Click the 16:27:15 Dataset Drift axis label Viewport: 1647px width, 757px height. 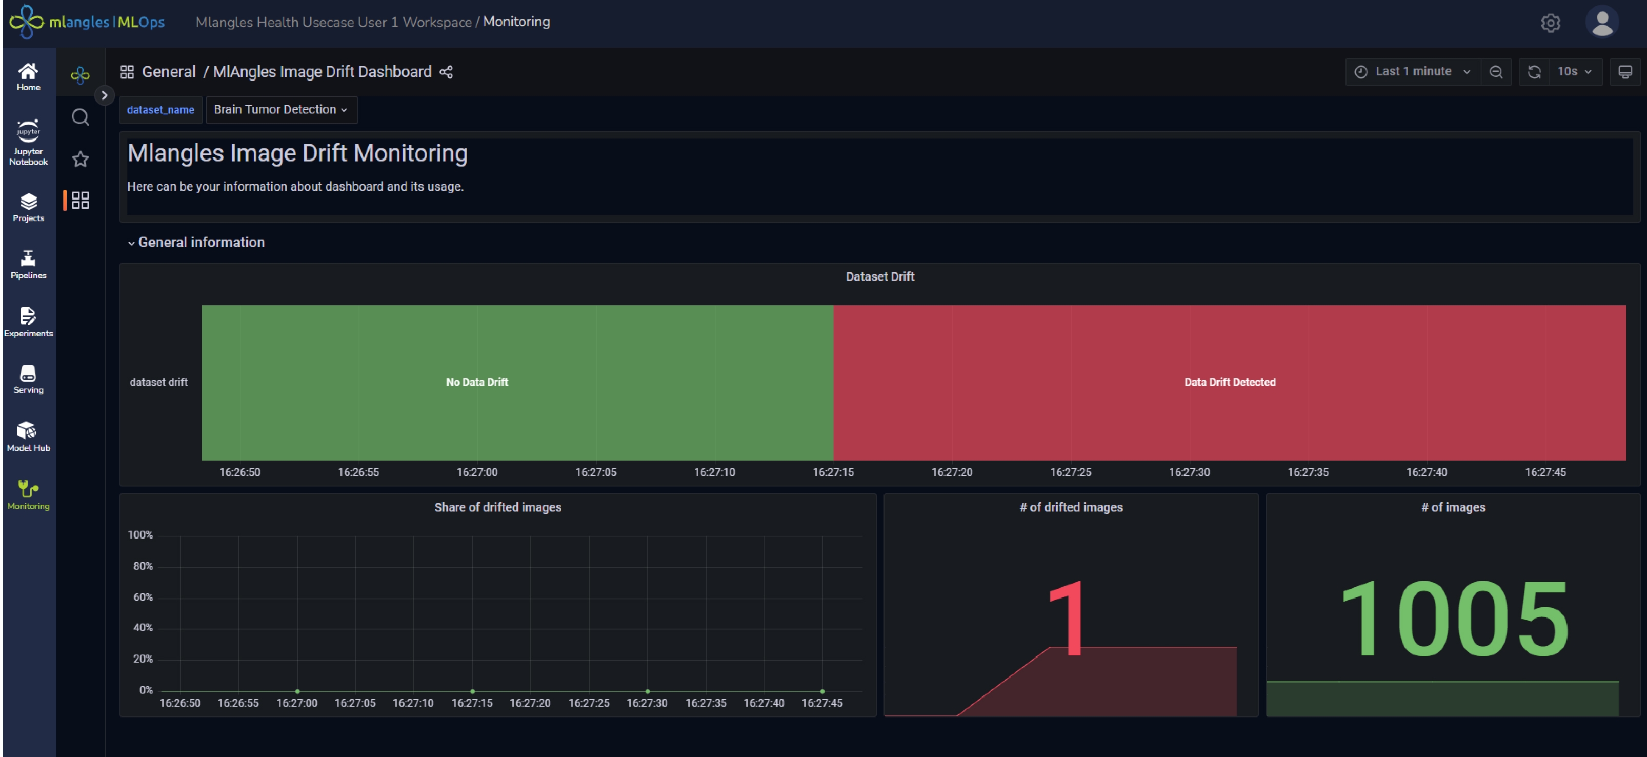833,472
